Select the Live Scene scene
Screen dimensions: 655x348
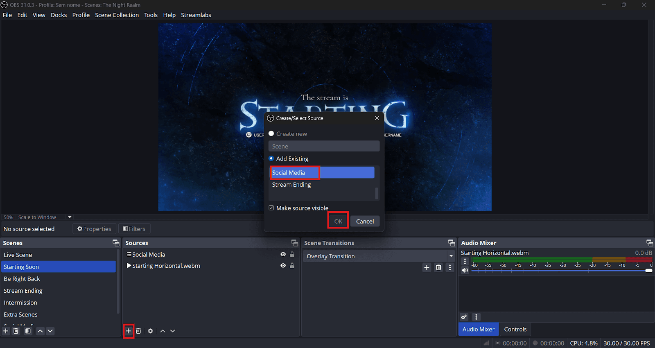point(59,255)
